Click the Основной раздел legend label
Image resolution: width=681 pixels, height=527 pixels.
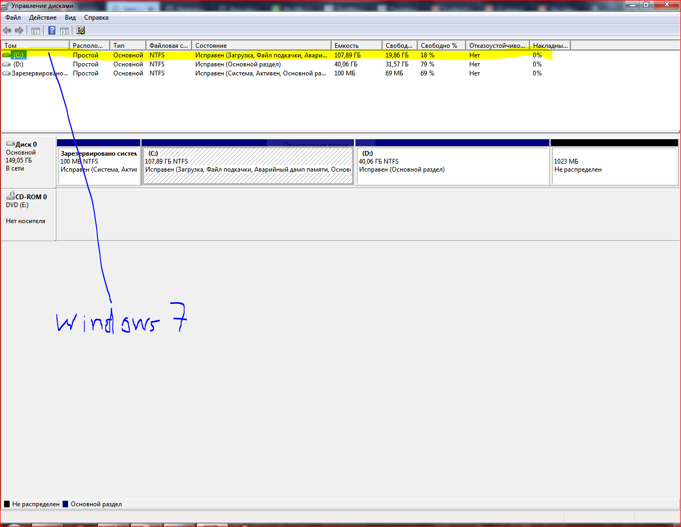(x=96, y=504)
